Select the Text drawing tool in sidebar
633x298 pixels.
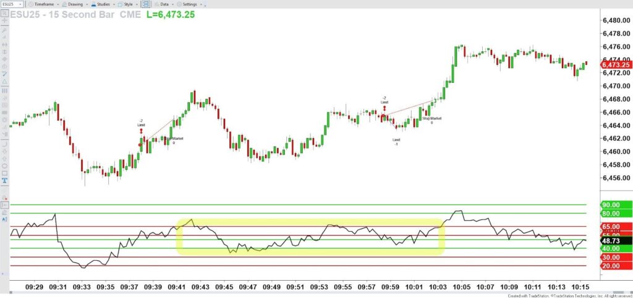tap(4, 181)
